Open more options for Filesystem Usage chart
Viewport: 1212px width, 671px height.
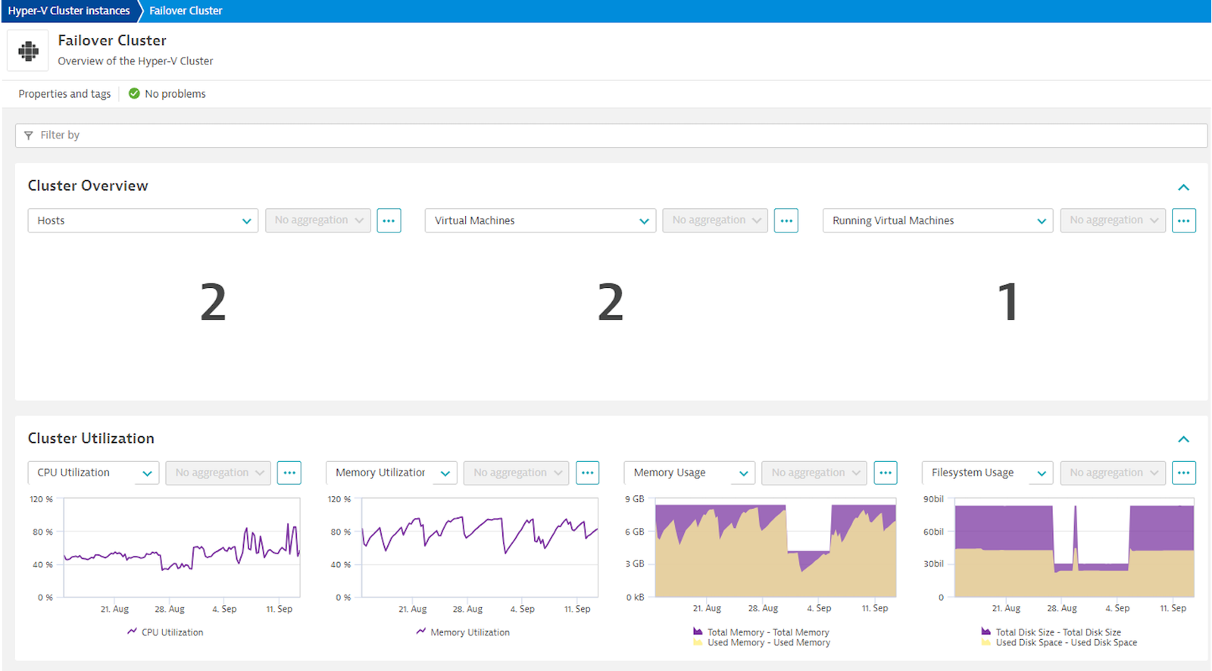1184,473
